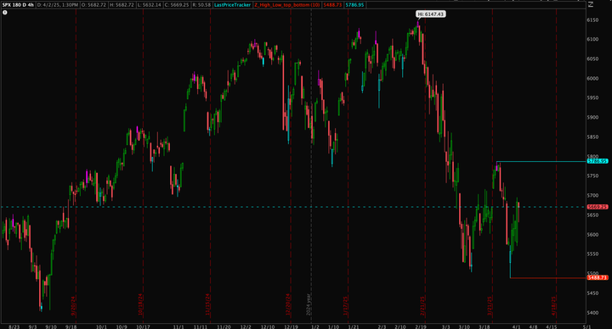Click the 5669.25 last price axis tag
The image size is (612, 329).
(x=598, y=207)
